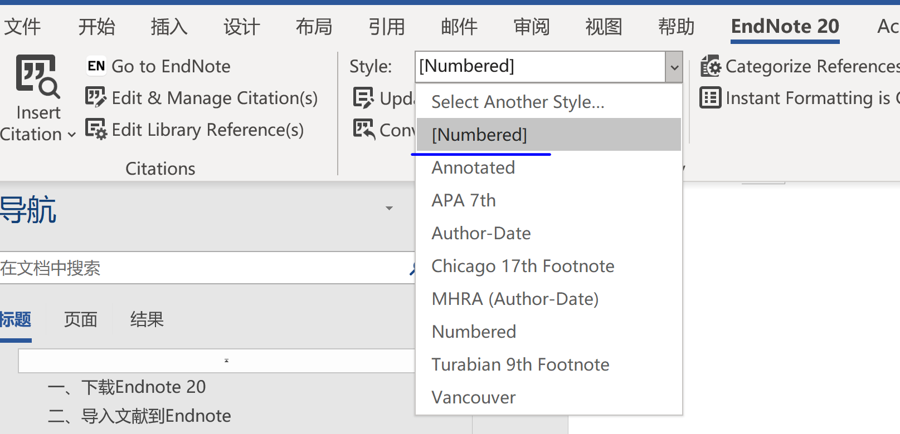
Task: Open the 审阅 ribbon tab
Action: pyautogui.click(x=532, y=26)
